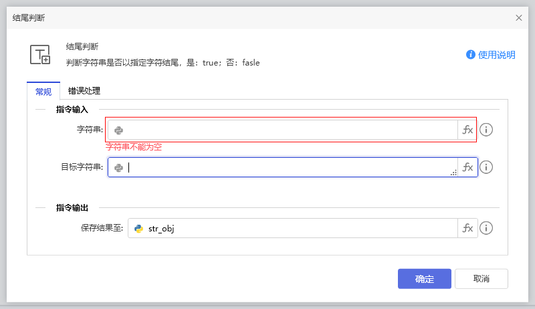535x309 pixels.
Task: Click the str_obj output variable field
Action: 294,229
